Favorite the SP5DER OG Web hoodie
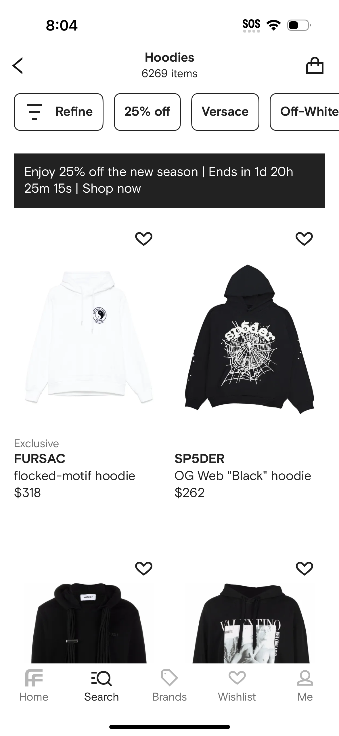 304,239
